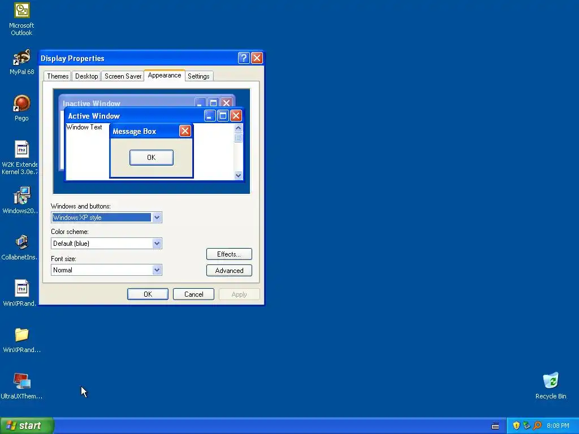Switch to the Settings tab
This screenshot has height=434, width=579.
pos(198,76)
